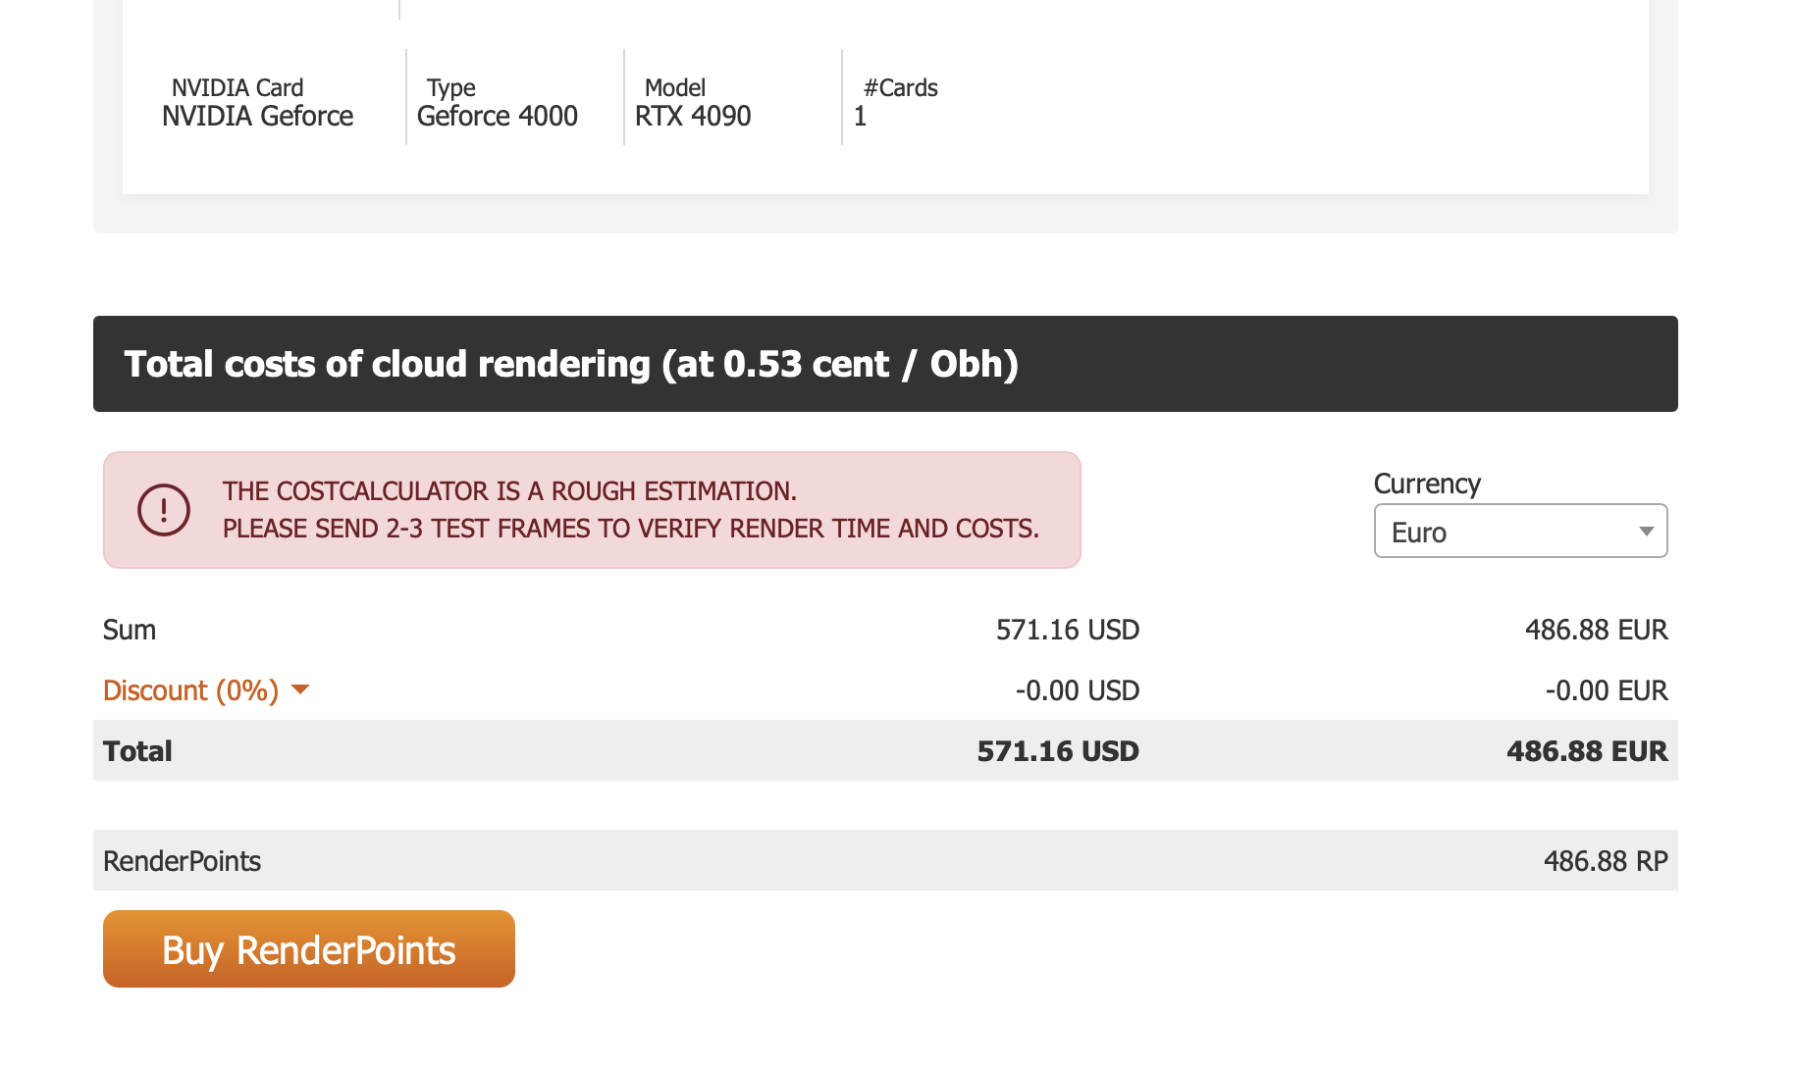The width and height of the screenshot is (1794, 1069).
Task: Choose the Model field showing RTX 4090
Action: click(x=693, y=116)
